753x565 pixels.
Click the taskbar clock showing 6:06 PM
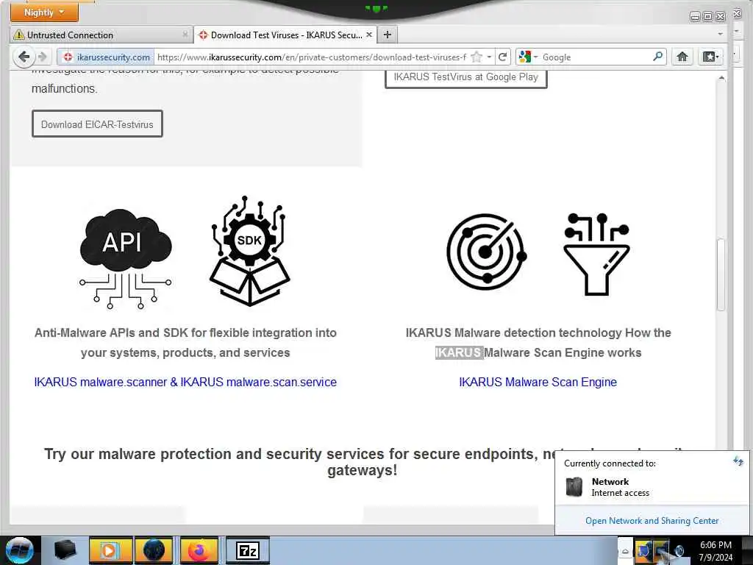715,551
